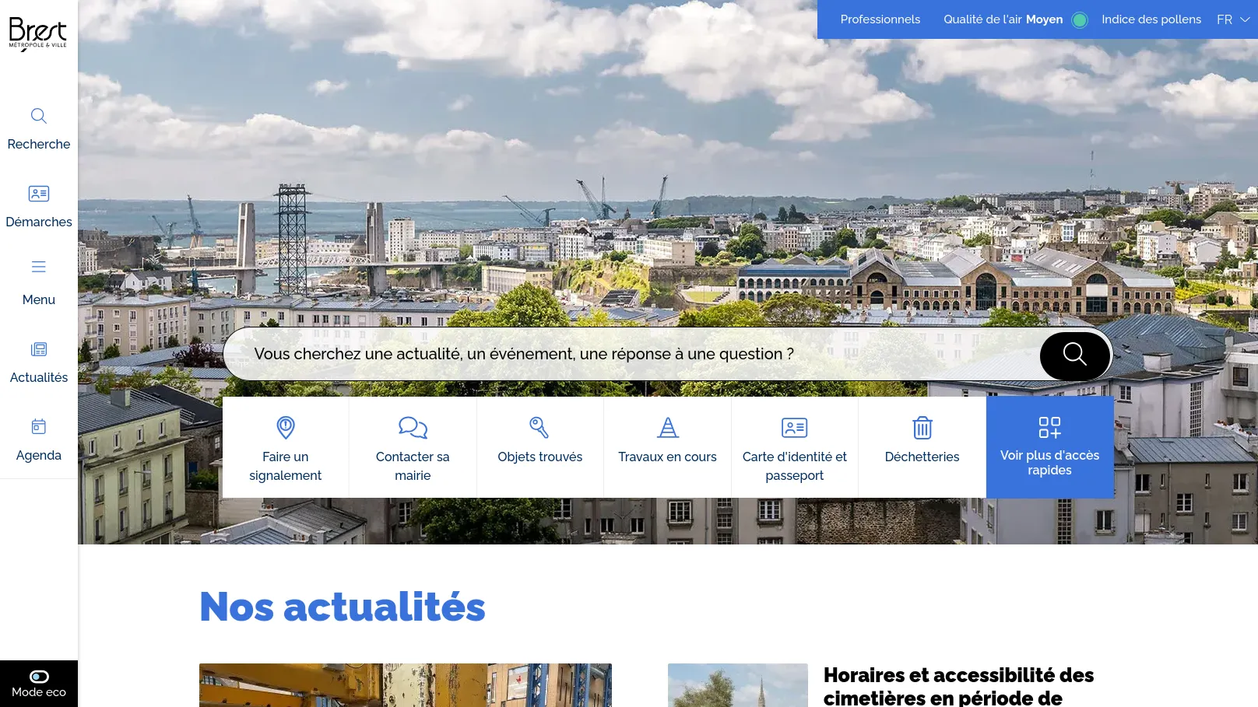
Task: Open the yellow crane news thumbnail
Action: (x=406, y=685)
